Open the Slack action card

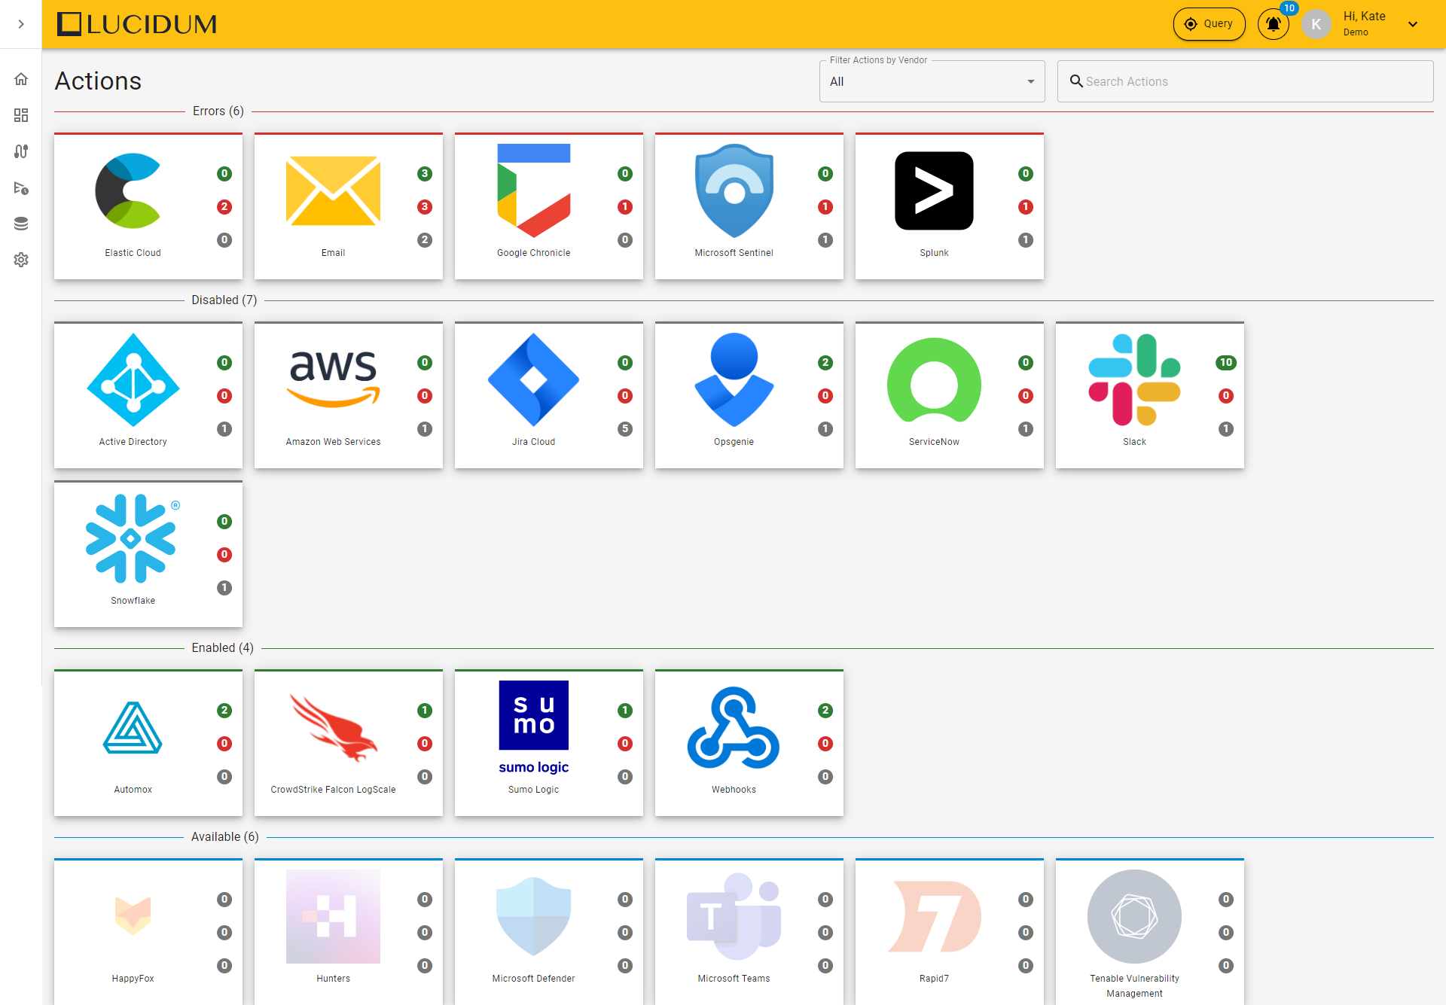click(x=1150, y=395)
